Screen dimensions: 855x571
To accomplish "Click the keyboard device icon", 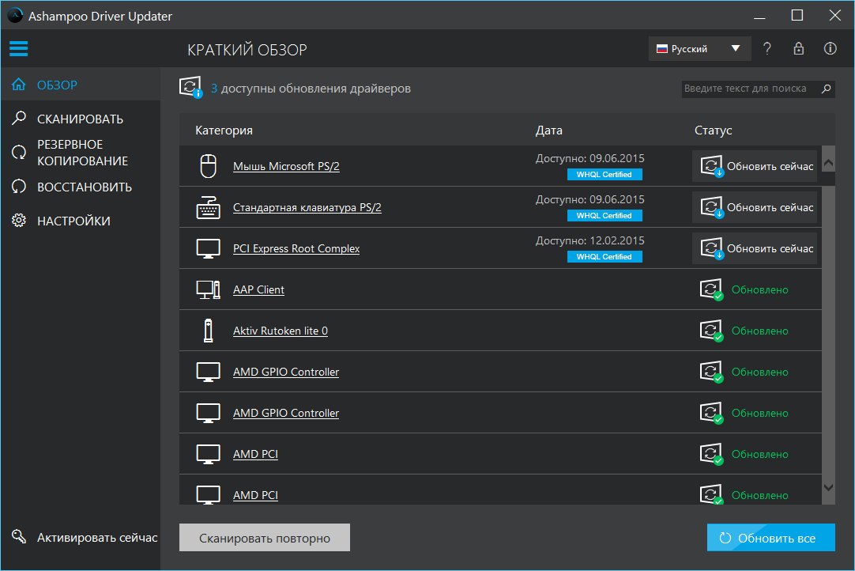I will [209, 207].
